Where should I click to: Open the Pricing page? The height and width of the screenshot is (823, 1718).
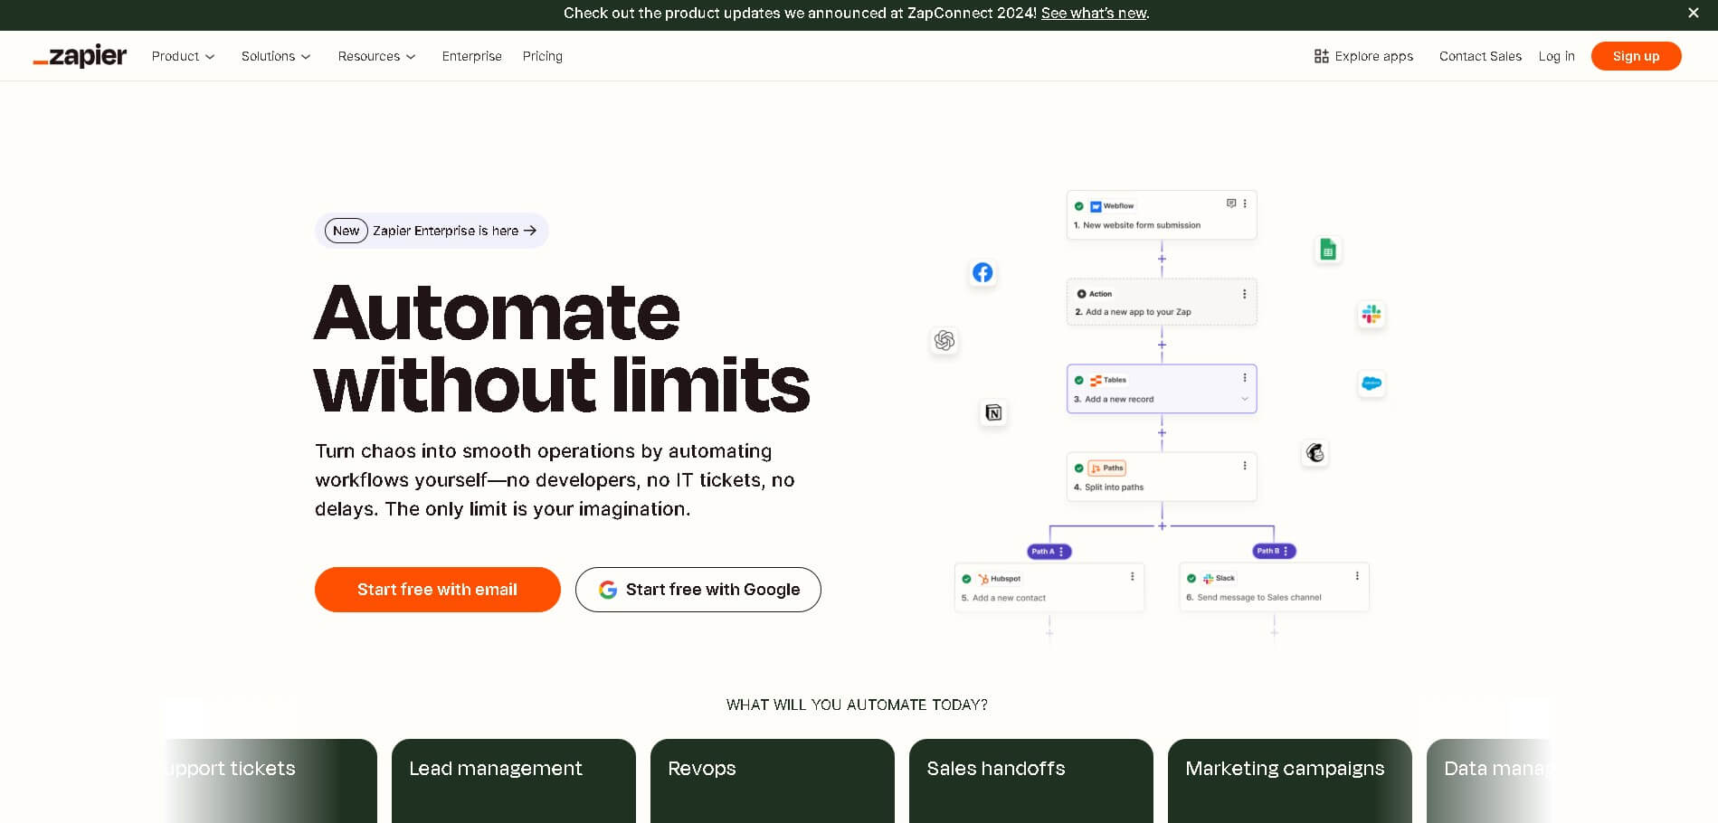[542, 56]
